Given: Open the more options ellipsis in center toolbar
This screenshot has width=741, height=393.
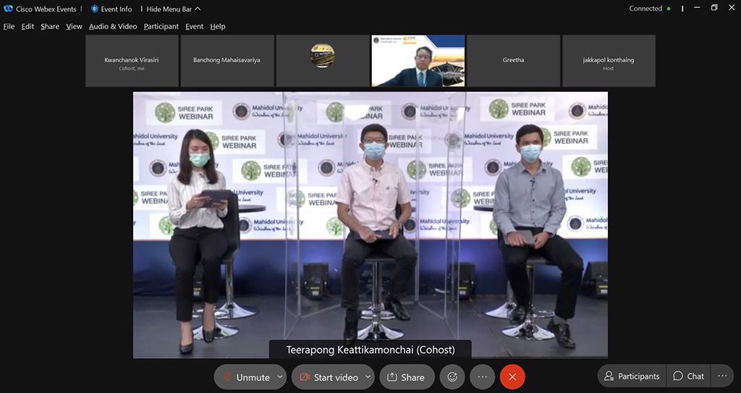Looking at the screenshot, I should tap(482, 377).
